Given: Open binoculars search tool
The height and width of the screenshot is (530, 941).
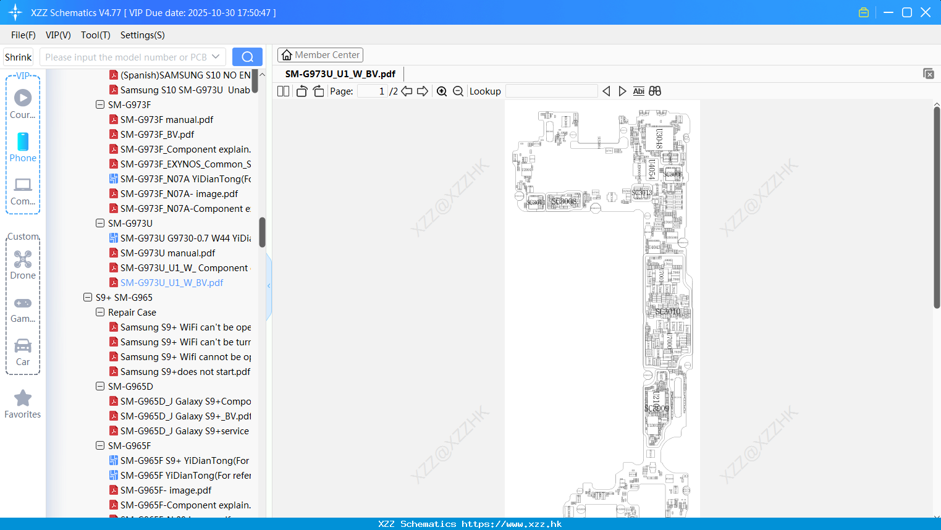Looking at the screenshot, I should point(655,91).
